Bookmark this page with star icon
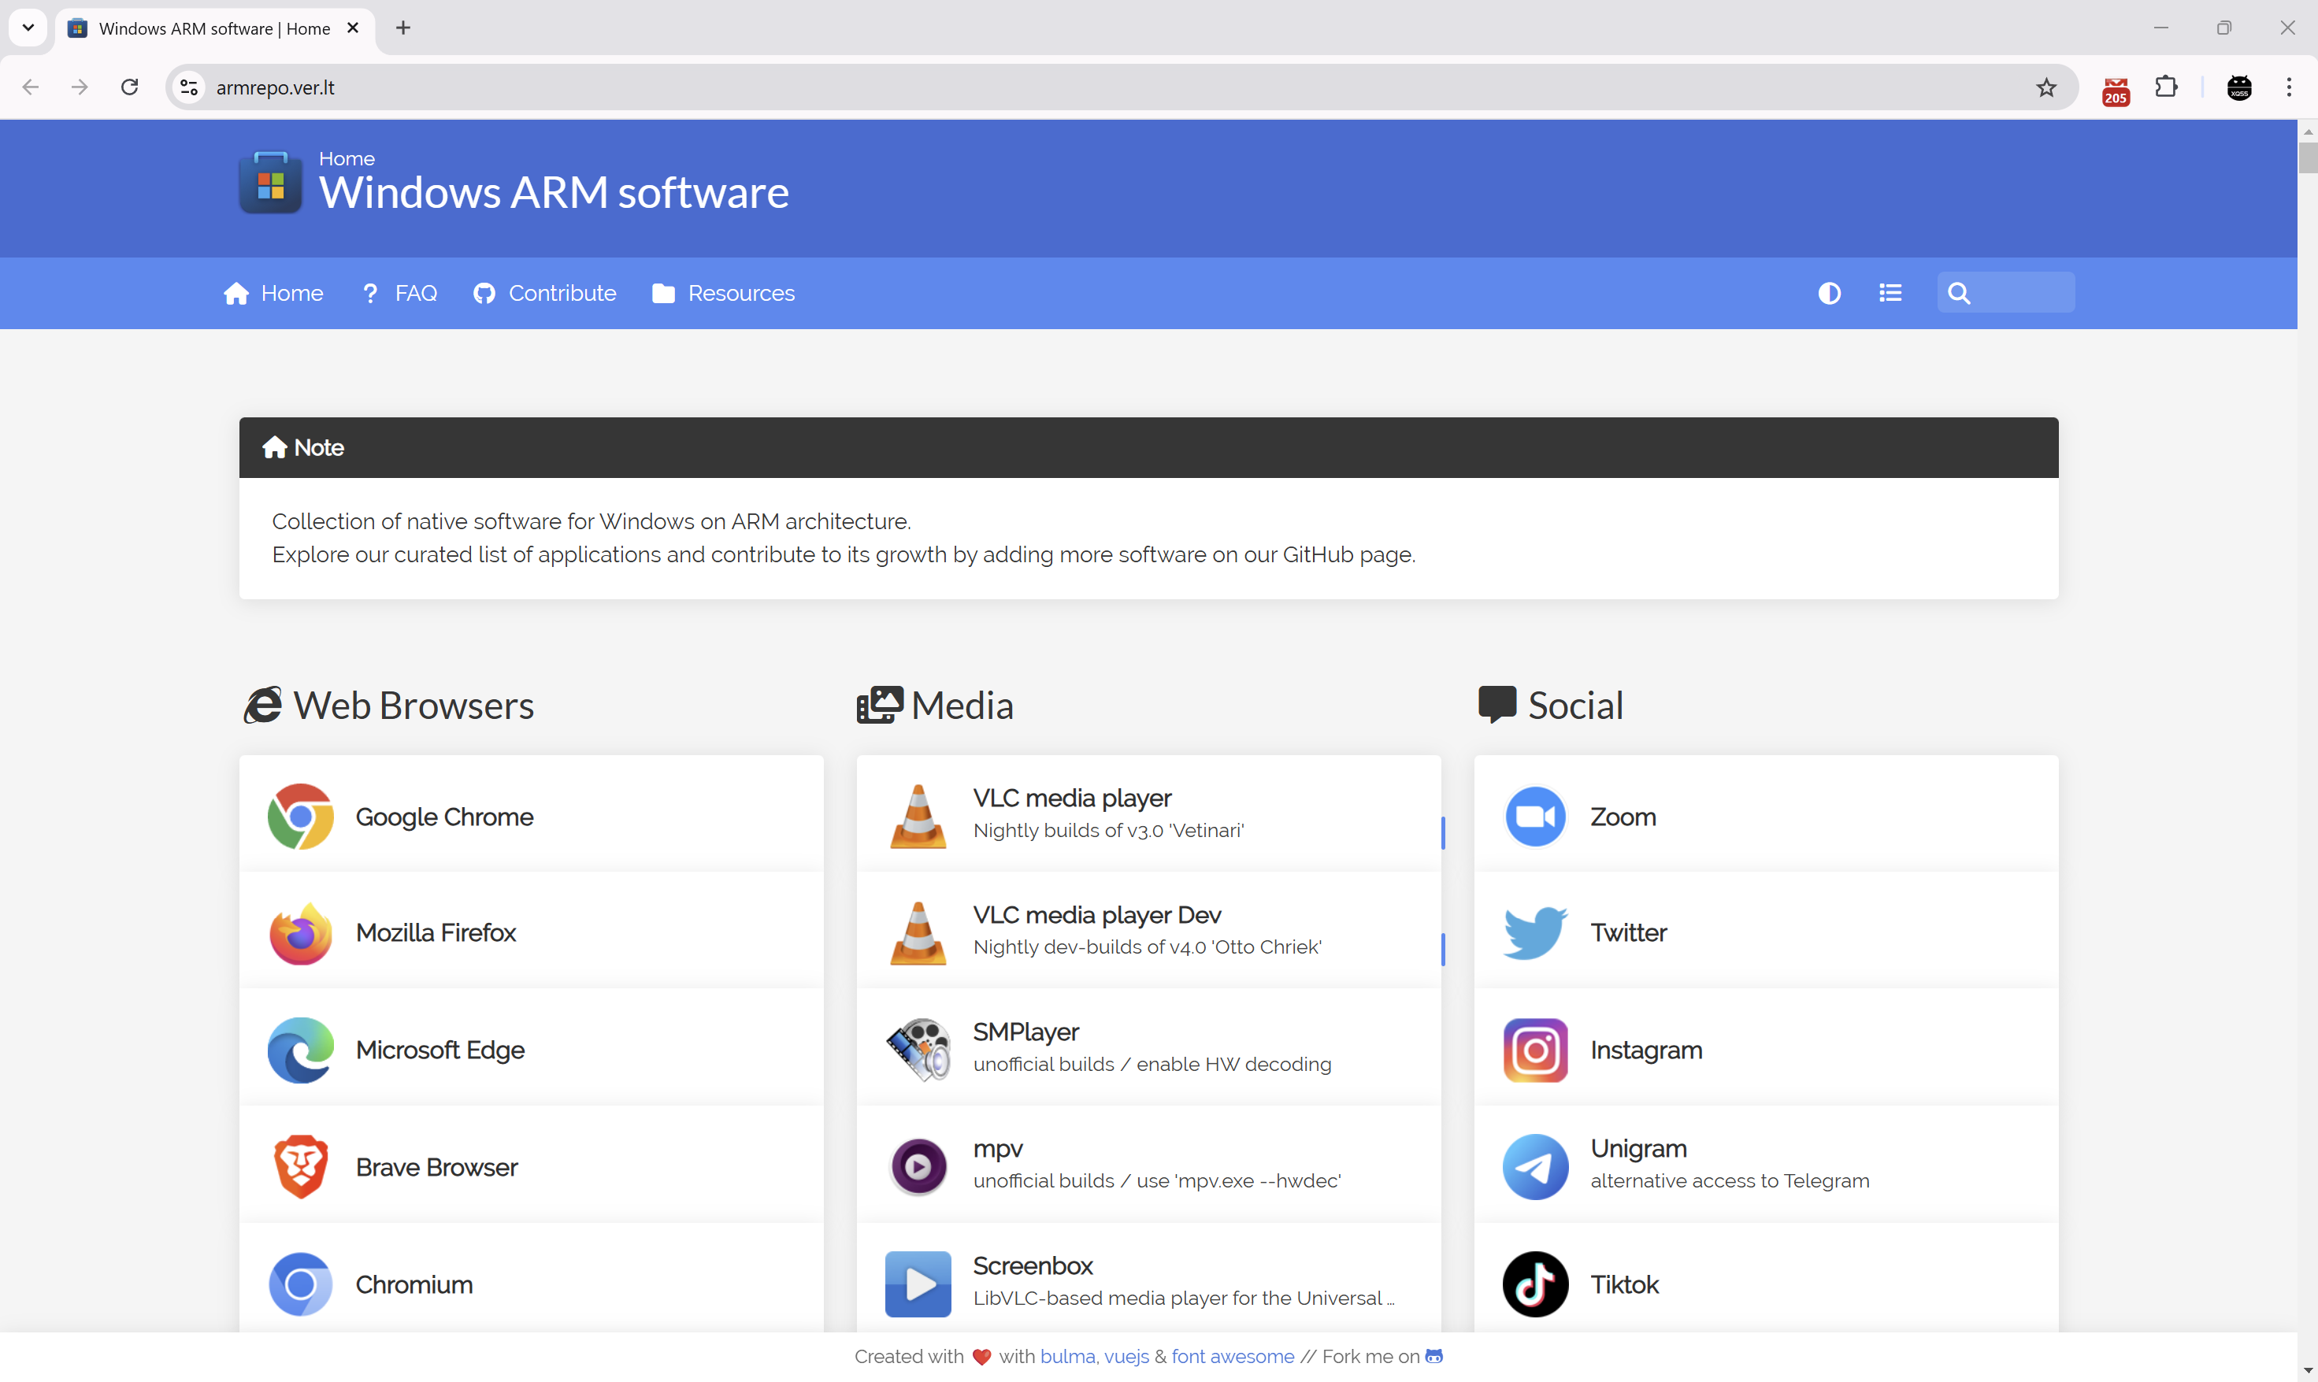The height and width of the screenshot is (1382, 2318). coord(2046,87)
